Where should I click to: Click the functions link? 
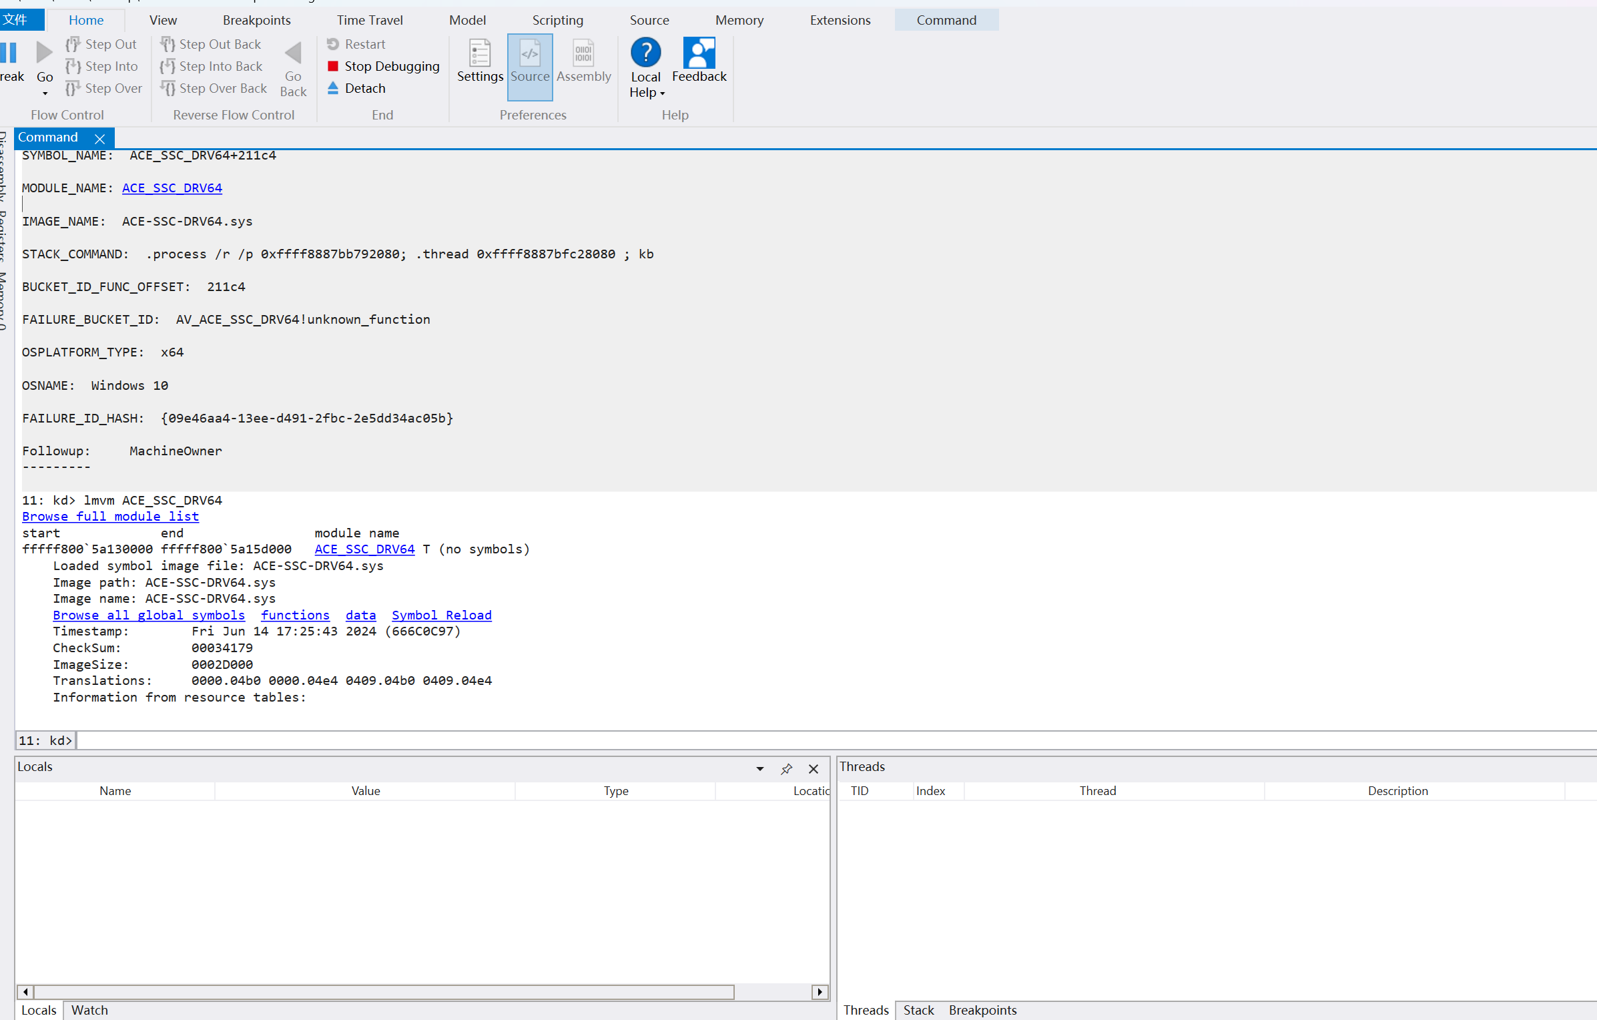click(295, 615)
